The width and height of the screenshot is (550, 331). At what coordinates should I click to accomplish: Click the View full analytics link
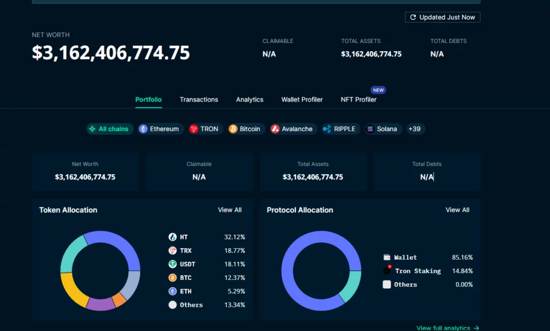tap(447, 328)
